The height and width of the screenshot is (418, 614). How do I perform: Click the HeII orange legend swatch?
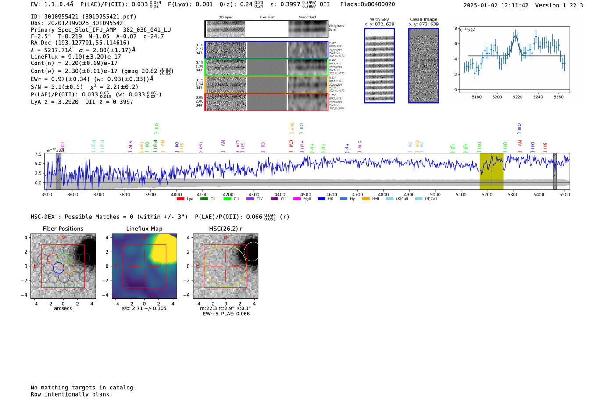click(365, 199)
